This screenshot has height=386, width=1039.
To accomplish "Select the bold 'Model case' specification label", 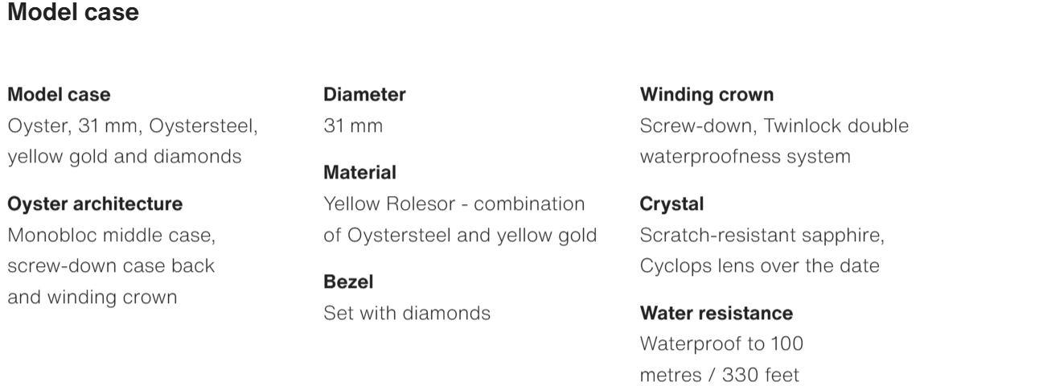I will tap(59, 95).
